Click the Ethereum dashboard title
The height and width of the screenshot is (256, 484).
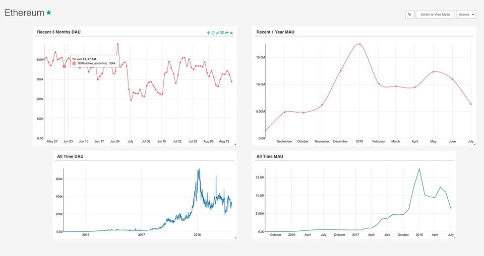pyautogui.click(x=24, y=13)
